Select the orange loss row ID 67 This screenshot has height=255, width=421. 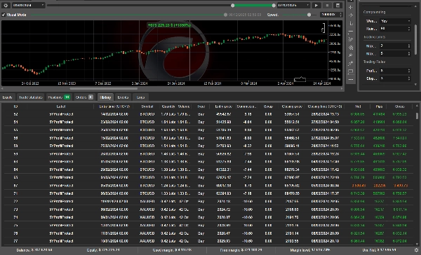click(x=208, y=186)
